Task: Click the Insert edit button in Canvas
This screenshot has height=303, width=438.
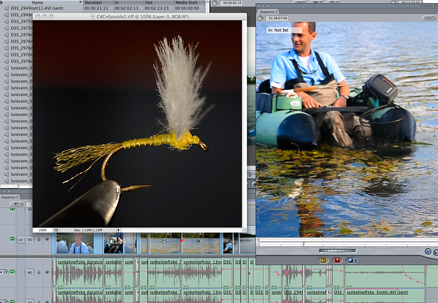Action: [x=323, y=260]
